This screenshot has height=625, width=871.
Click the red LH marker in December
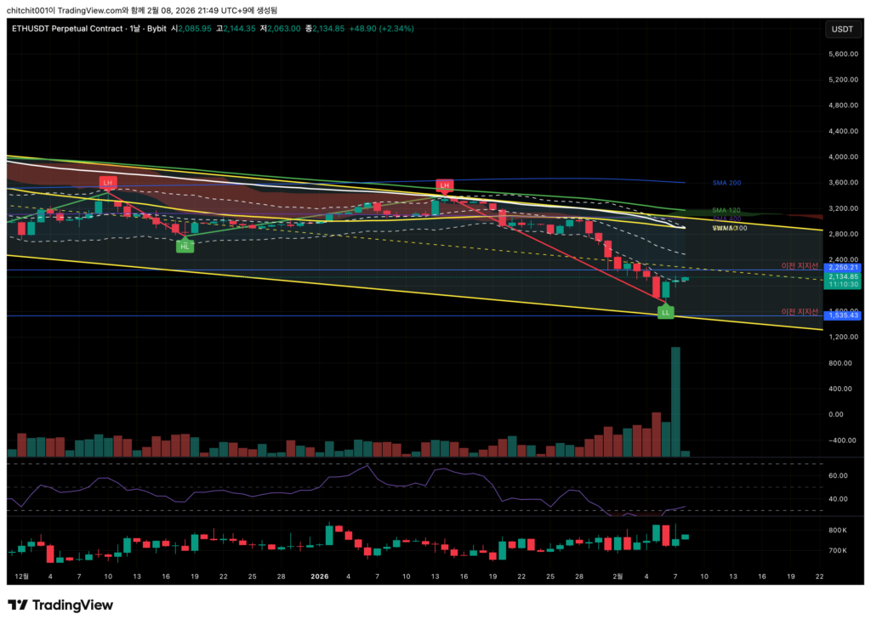click(107, 182)
